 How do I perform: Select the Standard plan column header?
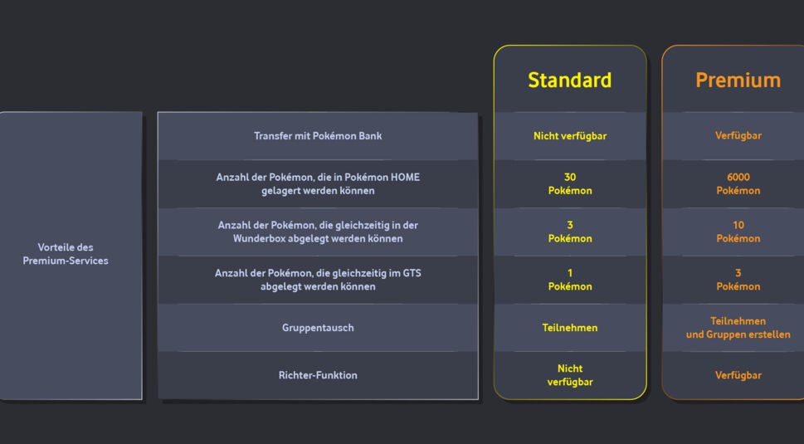(569, 80)
